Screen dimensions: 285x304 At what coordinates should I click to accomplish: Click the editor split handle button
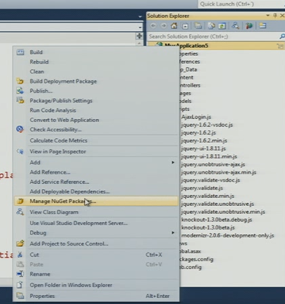click(139, 36)
